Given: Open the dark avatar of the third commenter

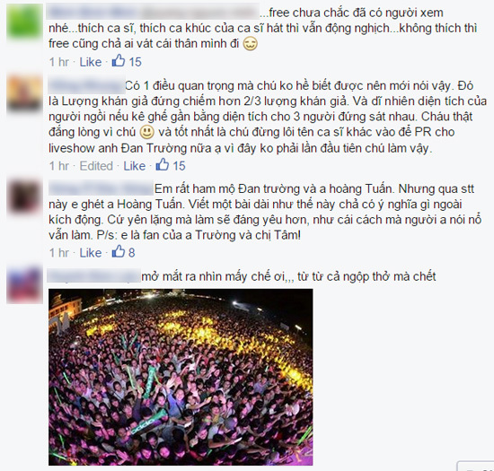Looking at the screenshot, I should coord(24,196).
